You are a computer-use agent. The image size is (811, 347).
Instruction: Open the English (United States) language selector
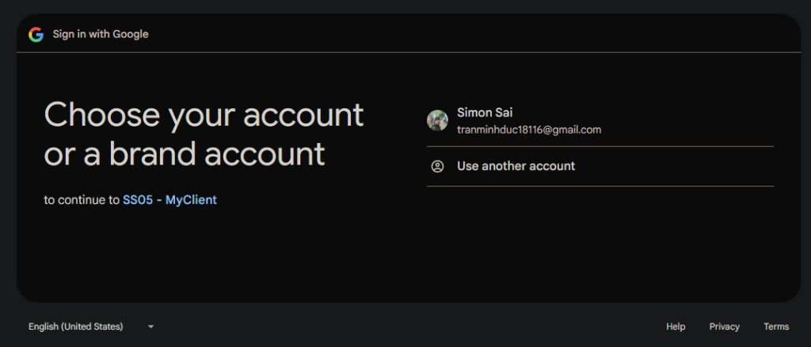(76, 326)
